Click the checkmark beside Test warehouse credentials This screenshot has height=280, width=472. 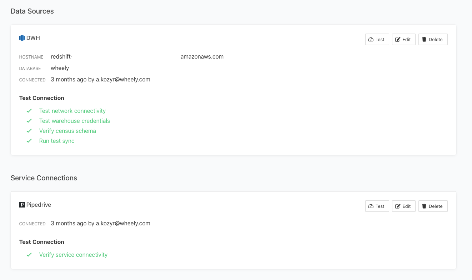click(29, 121)
